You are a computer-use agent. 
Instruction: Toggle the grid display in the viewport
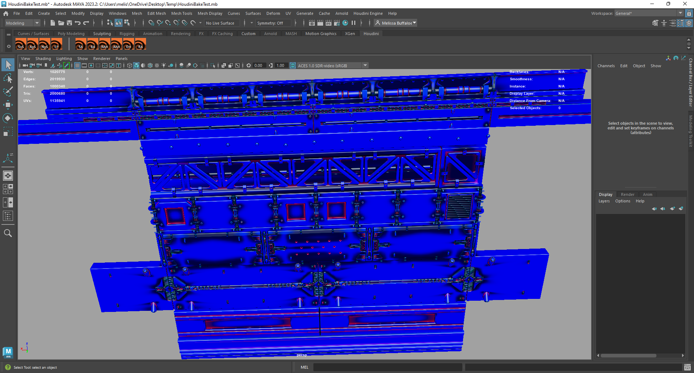coord(77,65)
